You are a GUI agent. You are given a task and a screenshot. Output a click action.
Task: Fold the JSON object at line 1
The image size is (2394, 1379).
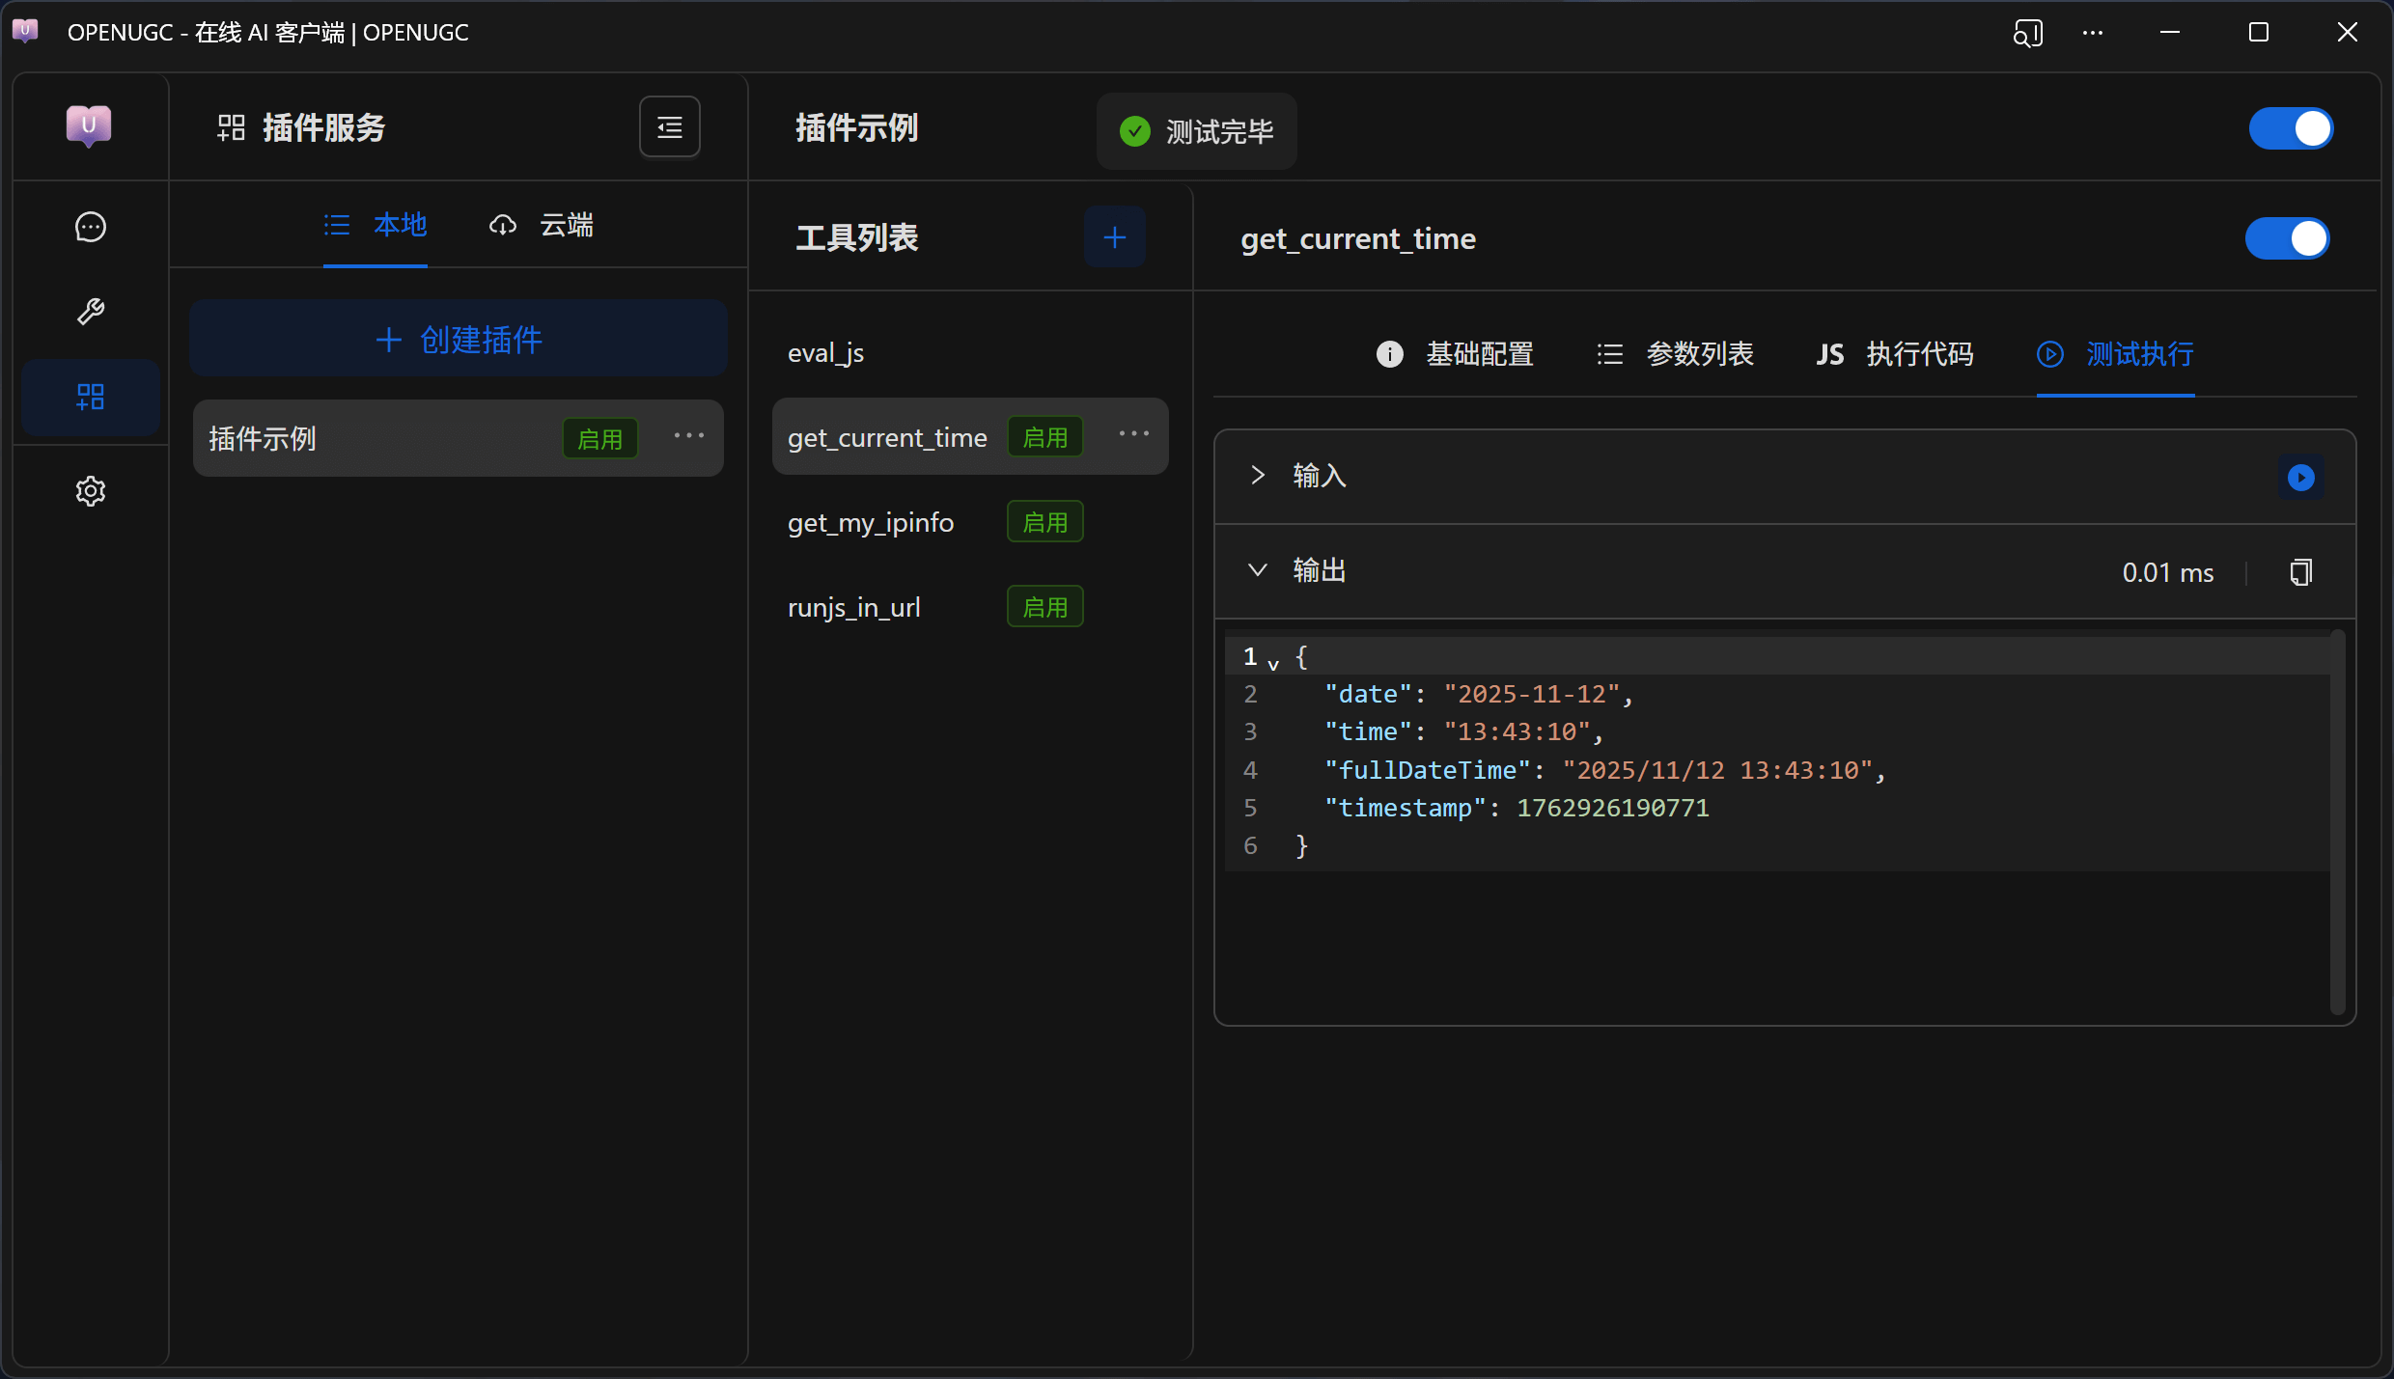click(x=1273, y=664)
